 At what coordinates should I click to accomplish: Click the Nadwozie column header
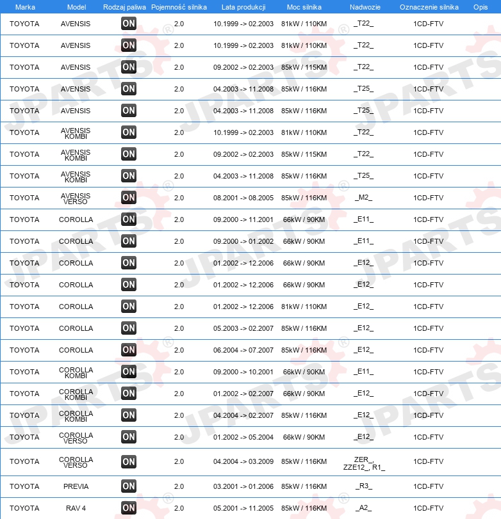[x=365, y=7]
